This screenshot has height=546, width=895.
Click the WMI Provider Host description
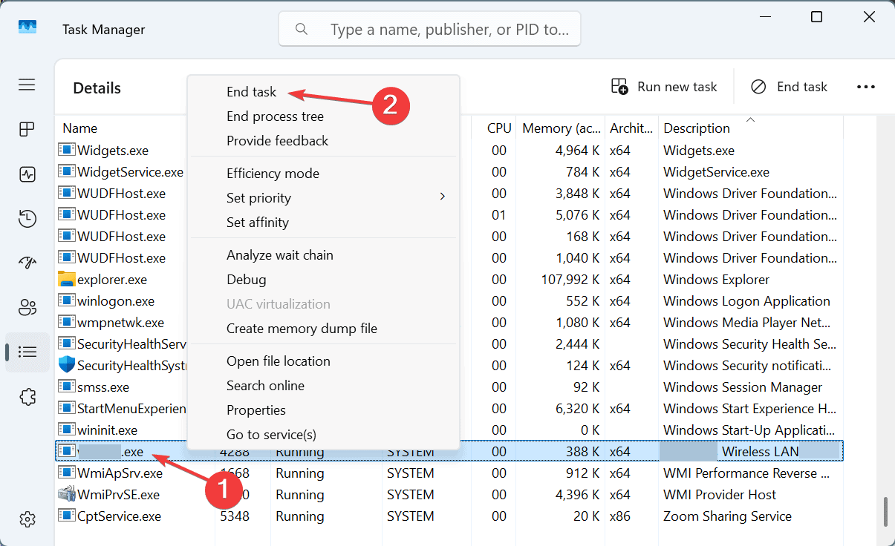point(720,495)
